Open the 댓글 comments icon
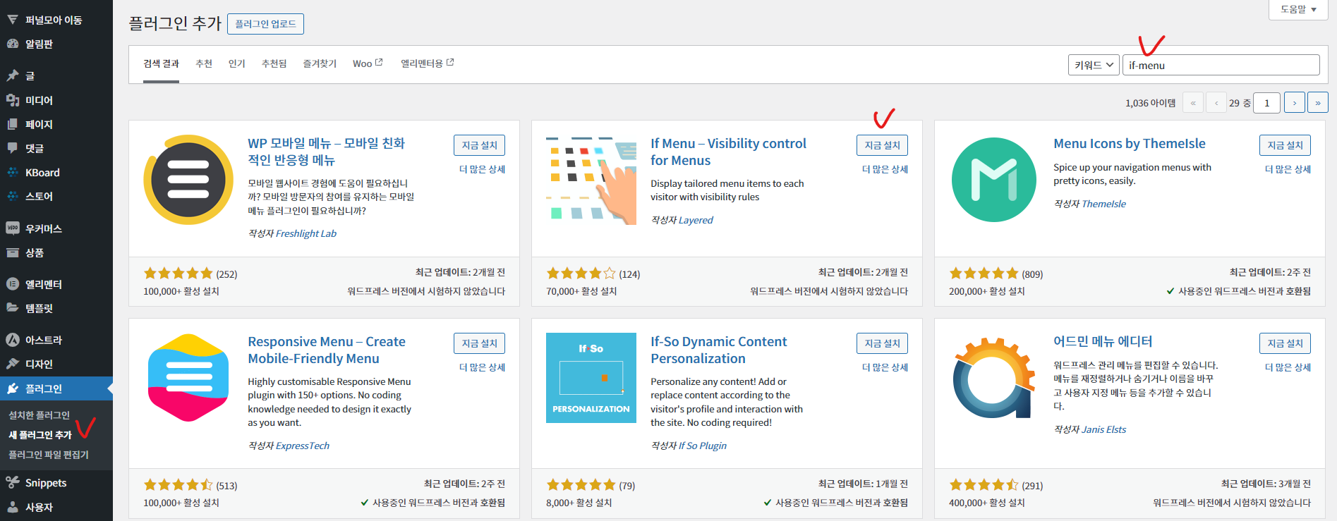 (13, 148)
